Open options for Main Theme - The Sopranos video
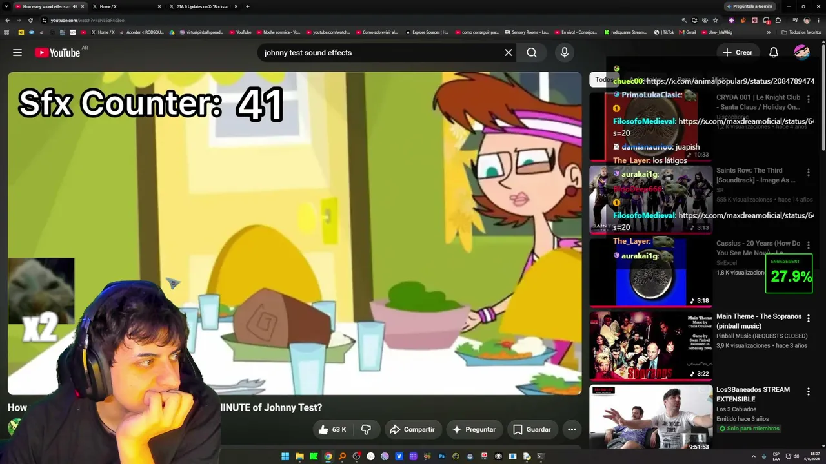 click(809, 318)
